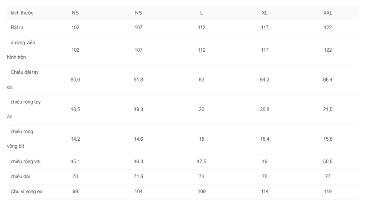Select the 'Chu vi vòng eo' label
Screen dimensions: 368x206
click(27, 192)
